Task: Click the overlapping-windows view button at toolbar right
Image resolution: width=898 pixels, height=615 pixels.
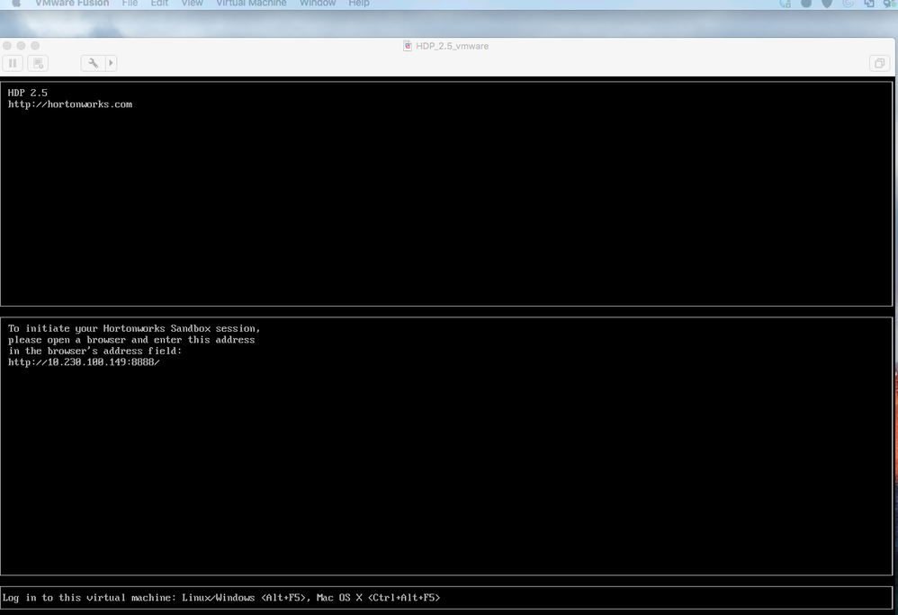Action: 879,63
